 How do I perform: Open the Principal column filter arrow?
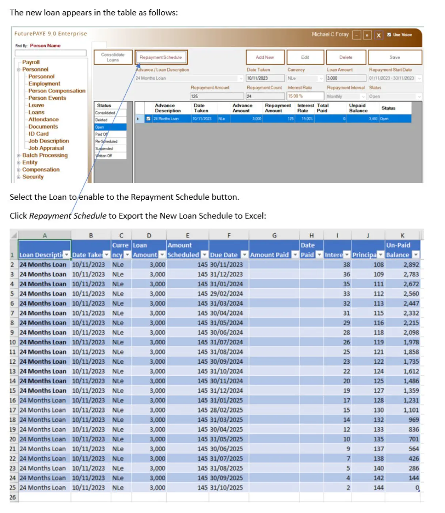(381, 255)
